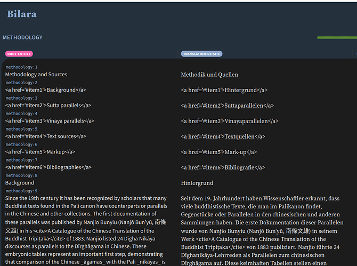Click segment ID methodology:4
The width and height of the screenshot is (357, 266).
coord(21,114)
